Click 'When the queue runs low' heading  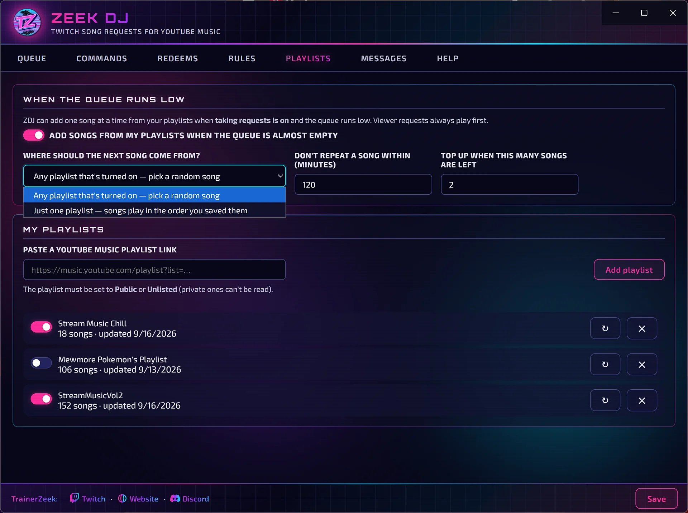(104, 99)
